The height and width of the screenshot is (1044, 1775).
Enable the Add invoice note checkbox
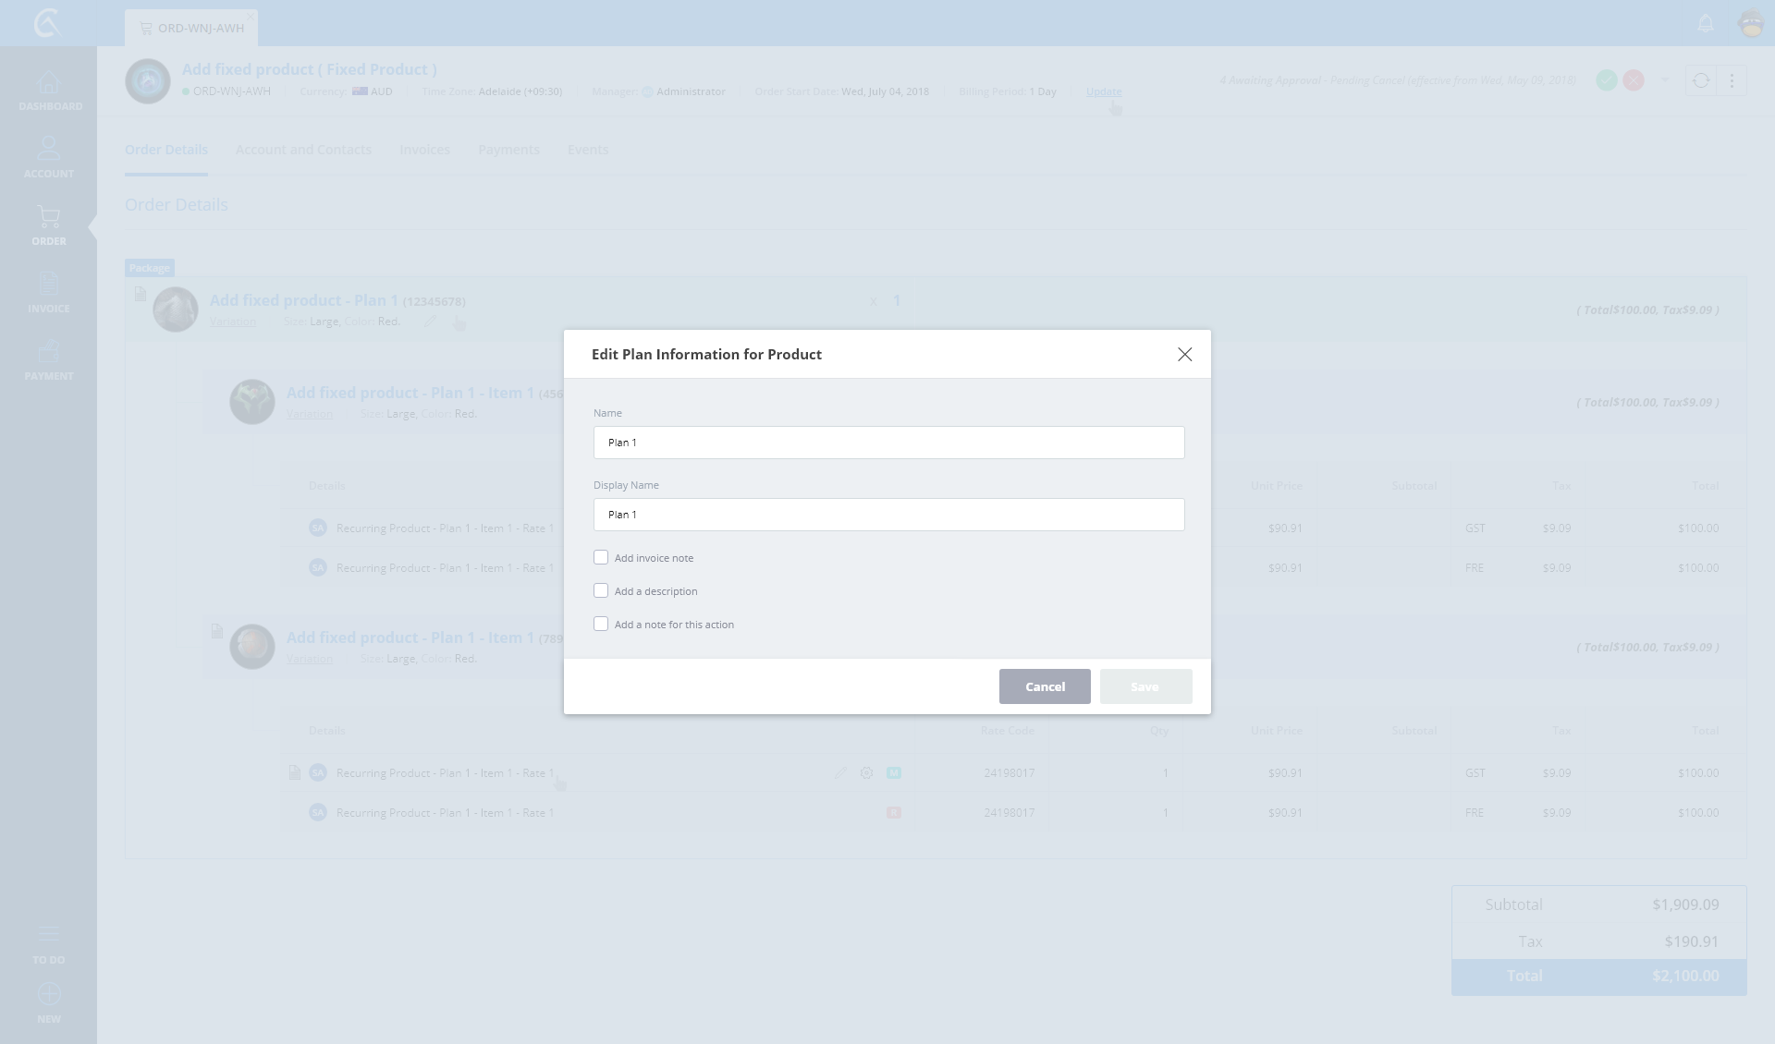click(601, 557)
